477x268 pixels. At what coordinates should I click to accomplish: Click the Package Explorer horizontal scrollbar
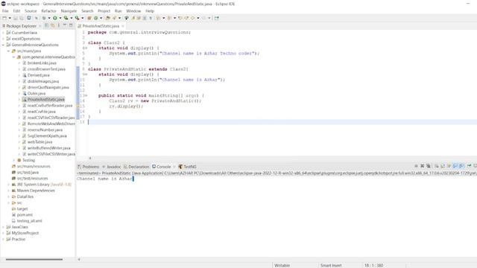point(34,259)
